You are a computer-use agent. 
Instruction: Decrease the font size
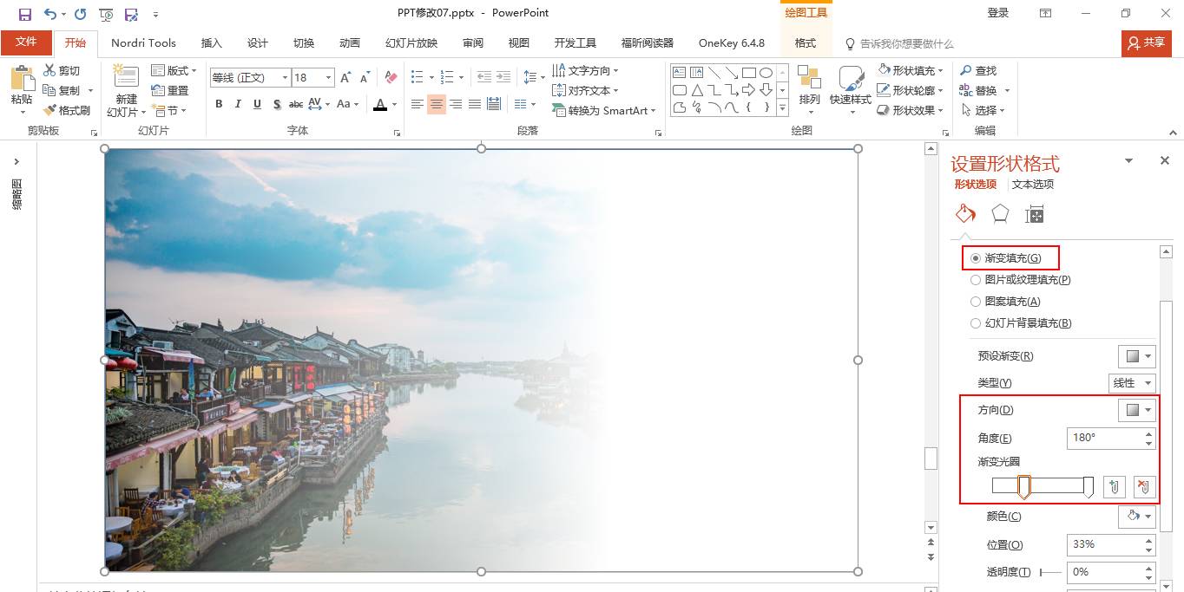tap(366, 78)
